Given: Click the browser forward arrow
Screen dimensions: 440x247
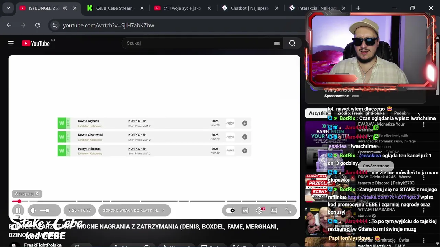Looking at the screenshot, I should pos(23,25).
